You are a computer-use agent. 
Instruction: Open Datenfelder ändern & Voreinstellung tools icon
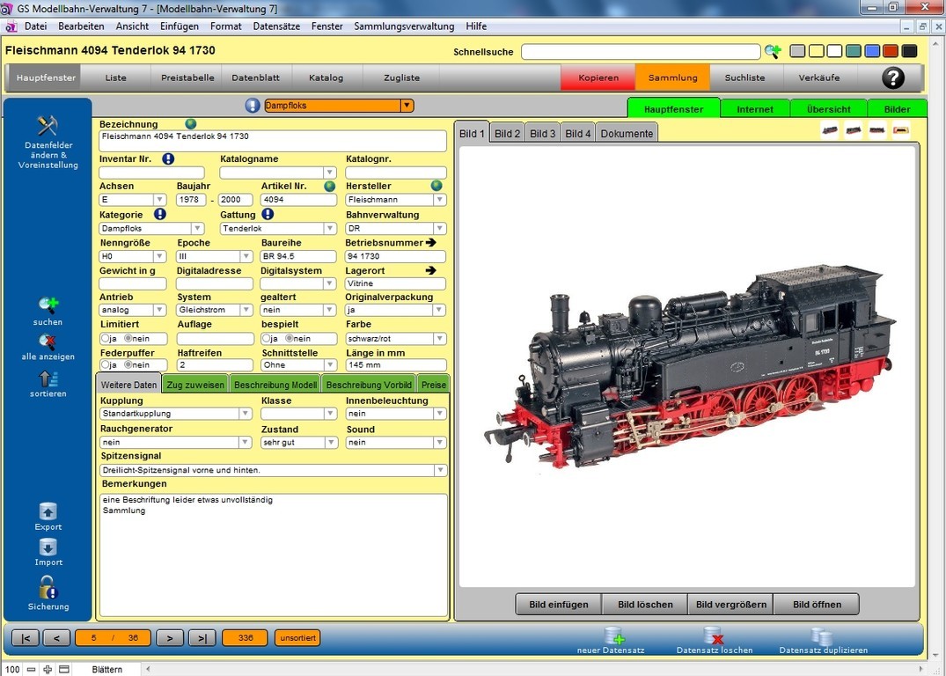tap(47, 126)
